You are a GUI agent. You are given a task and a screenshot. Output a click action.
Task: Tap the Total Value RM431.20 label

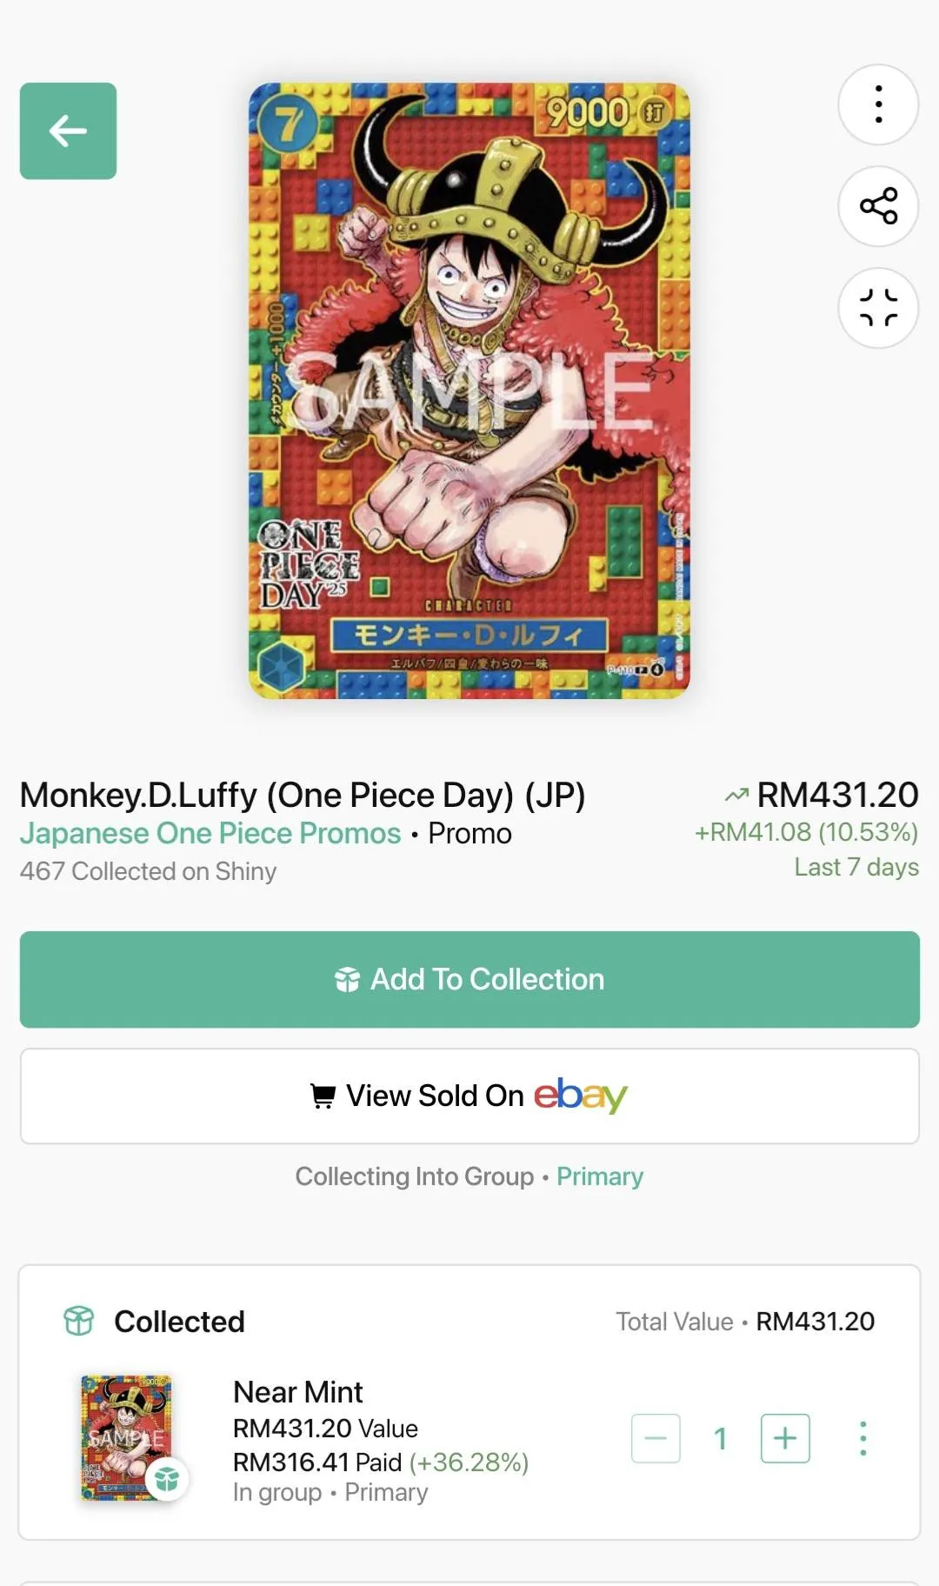744,1322
